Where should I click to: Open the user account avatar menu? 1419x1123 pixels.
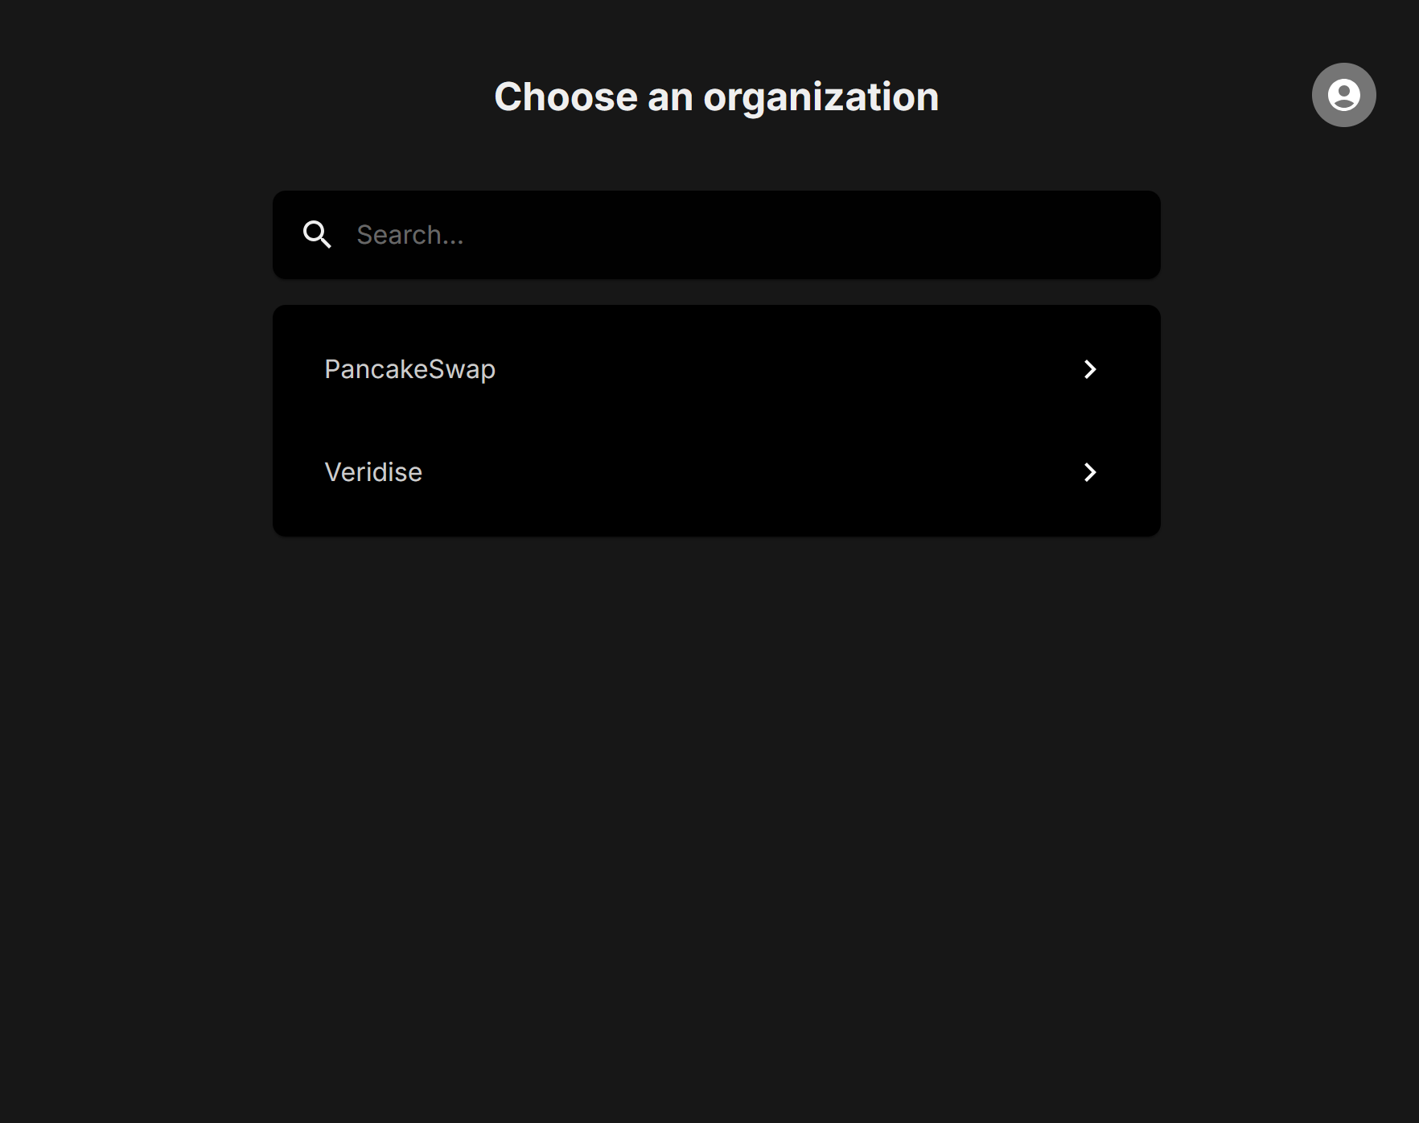[x=1343, y=95]
